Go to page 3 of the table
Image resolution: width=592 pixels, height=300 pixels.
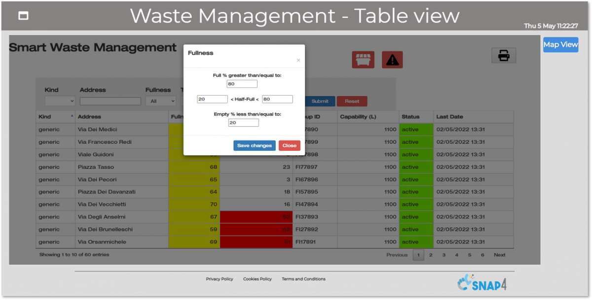(444, 255)
